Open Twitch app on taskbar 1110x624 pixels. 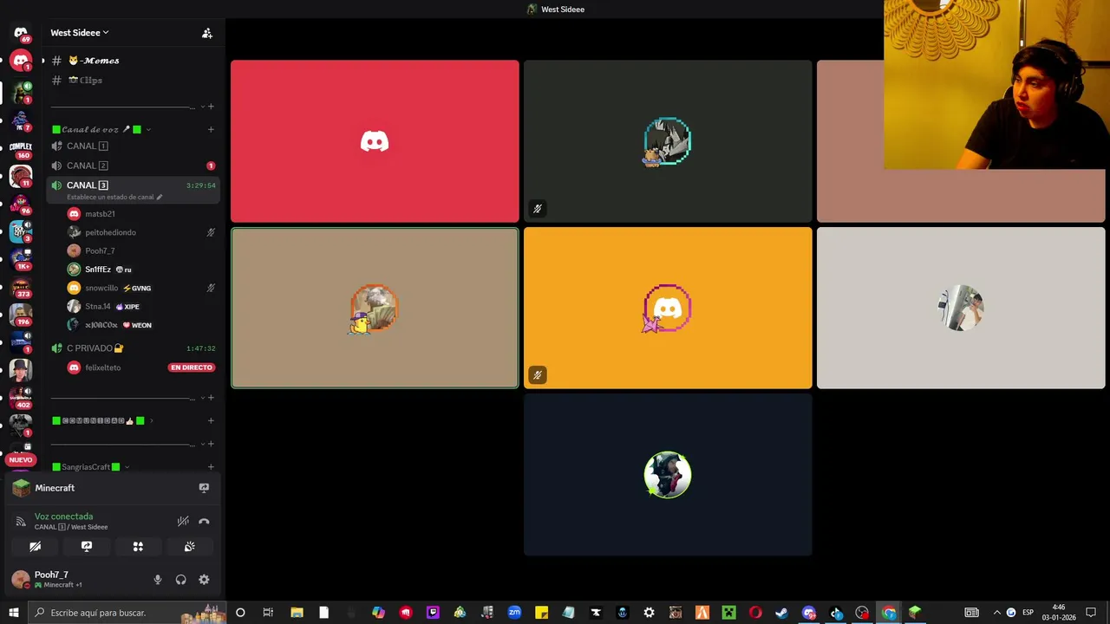coord(433,613)
